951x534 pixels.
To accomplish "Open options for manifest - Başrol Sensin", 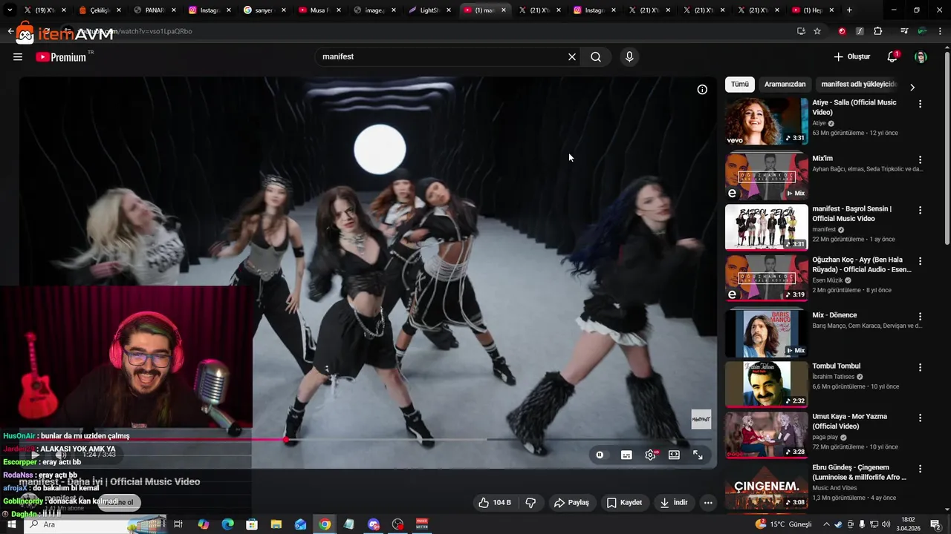I will point(920,211).
